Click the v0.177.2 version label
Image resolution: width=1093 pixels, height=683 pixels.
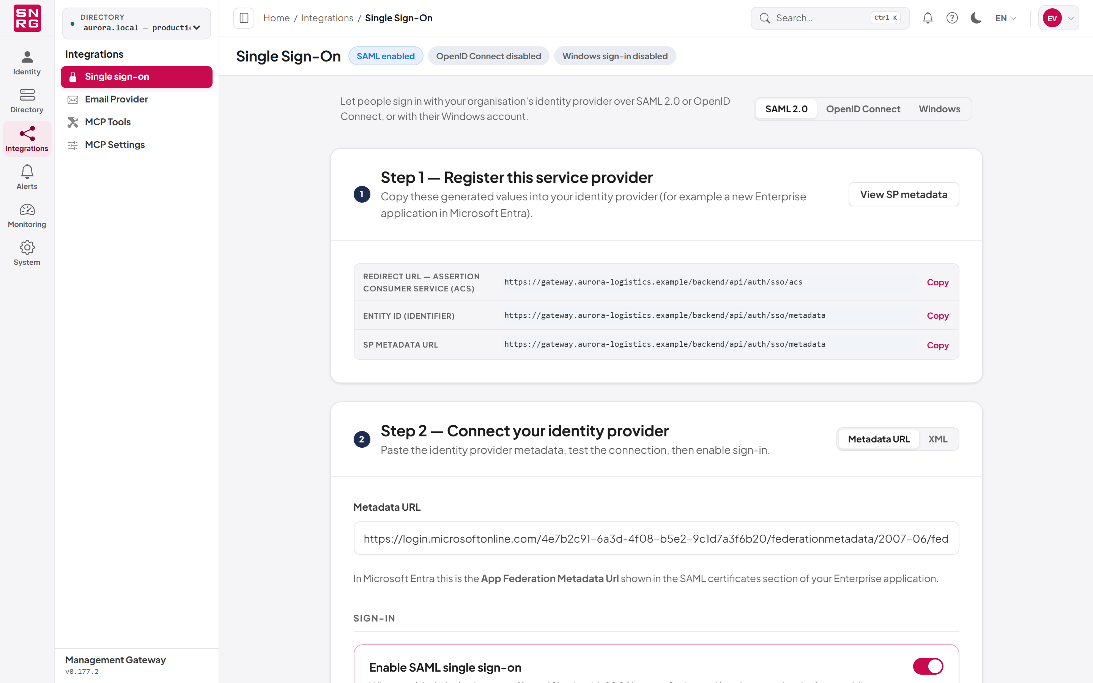point(82,672)
